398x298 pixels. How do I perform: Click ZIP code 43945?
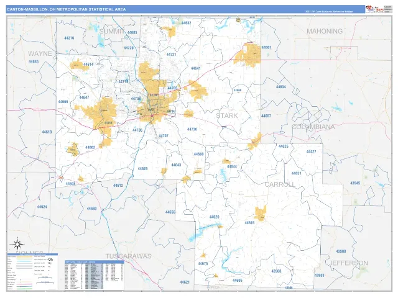(x=355, y=183)
